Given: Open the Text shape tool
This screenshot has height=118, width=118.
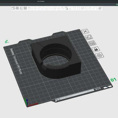Looking at the screenshot, I should pos(67,8).
